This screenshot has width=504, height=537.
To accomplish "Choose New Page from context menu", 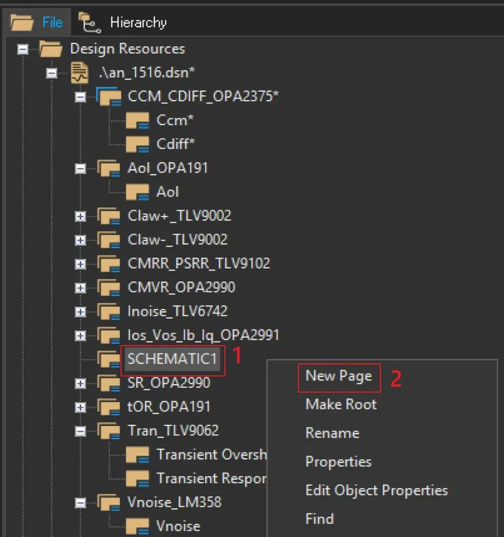I will pos(338,376).
